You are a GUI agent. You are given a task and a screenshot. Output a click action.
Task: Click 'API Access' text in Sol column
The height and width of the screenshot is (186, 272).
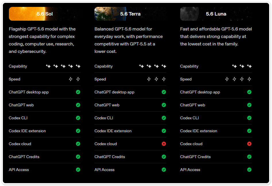(x=19, y=170)
